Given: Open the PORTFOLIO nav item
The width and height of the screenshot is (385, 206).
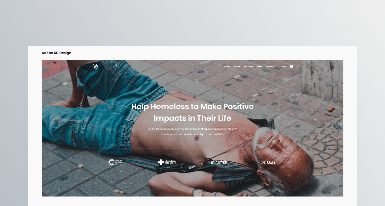Looking at the screenshot, I should (271, 67).
